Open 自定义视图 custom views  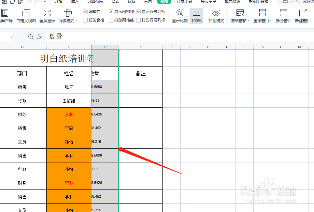point(26,16)
